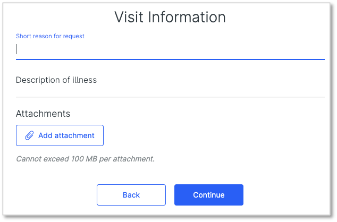Click the text cursor in the reason field
Screen dimensions: 337x222
click(x=16, y=49)
